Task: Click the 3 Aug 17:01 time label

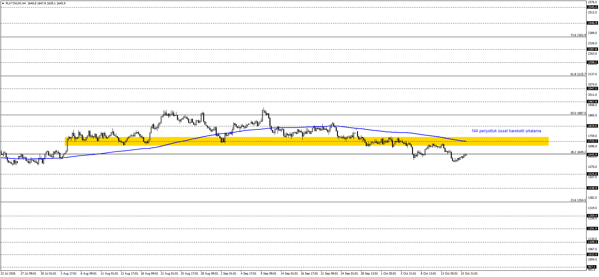Action: pos(68,274)
